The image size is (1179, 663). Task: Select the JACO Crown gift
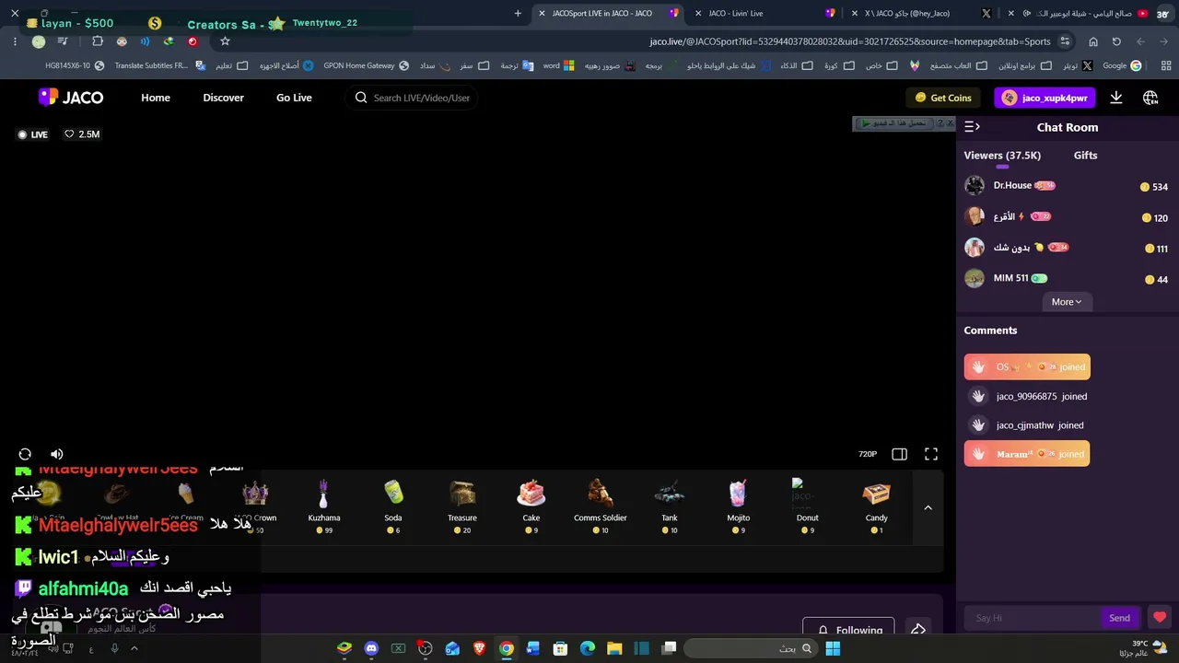[x=255, y=506]
